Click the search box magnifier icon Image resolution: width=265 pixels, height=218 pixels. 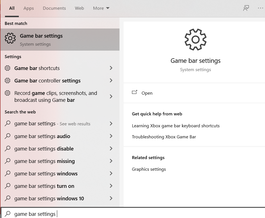pos(7,214)
